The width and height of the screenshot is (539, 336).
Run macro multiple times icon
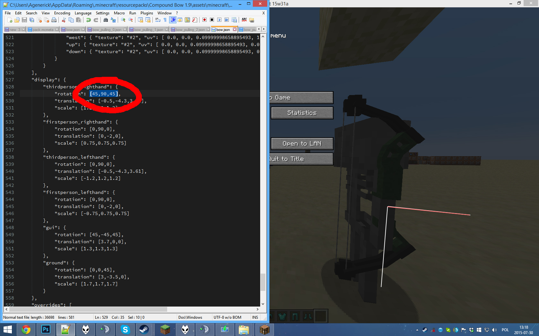(227, 20)
